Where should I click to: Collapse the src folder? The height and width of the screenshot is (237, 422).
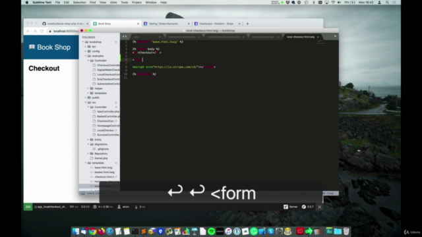(x=86, y=103)
